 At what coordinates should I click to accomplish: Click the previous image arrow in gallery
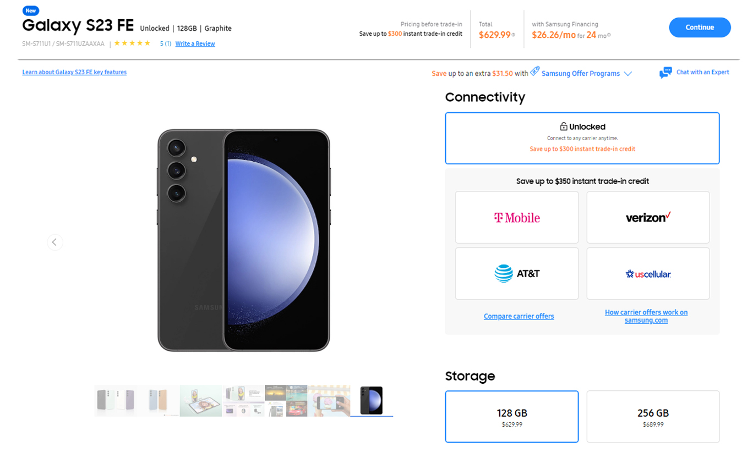tap(54, 242)
